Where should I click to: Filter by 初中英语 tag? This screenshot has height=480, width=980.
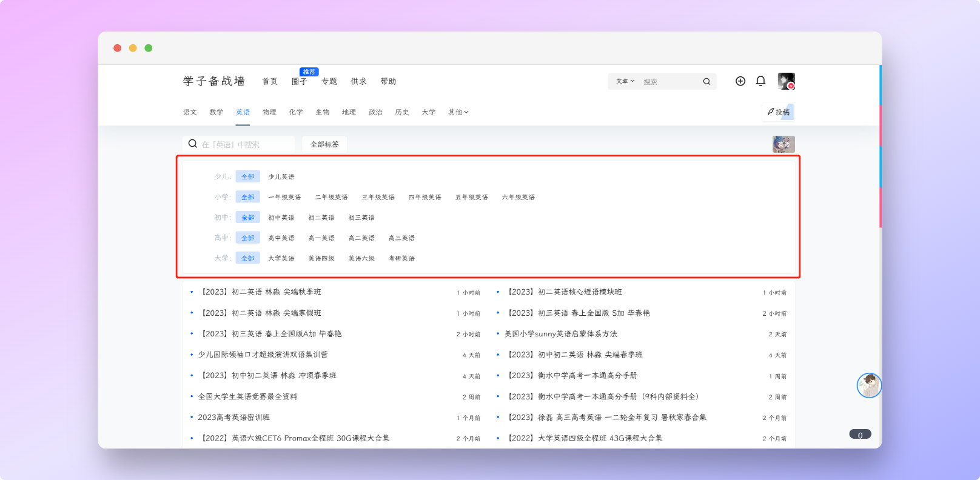(x=281, y=218)
